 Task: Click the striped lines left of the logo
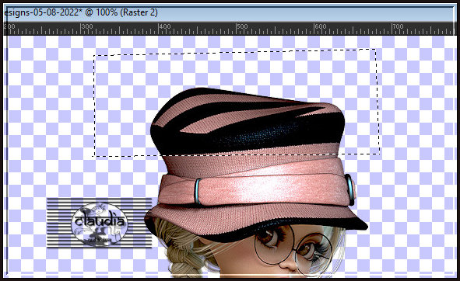tap(58, 223)
